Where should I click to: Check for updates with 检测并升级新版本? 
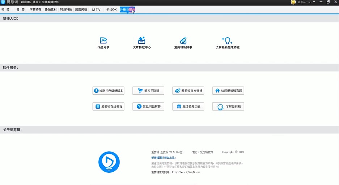point(109,91)
